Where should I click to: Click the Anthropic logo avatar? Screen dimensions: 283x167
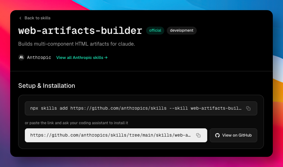coord(21,57)
